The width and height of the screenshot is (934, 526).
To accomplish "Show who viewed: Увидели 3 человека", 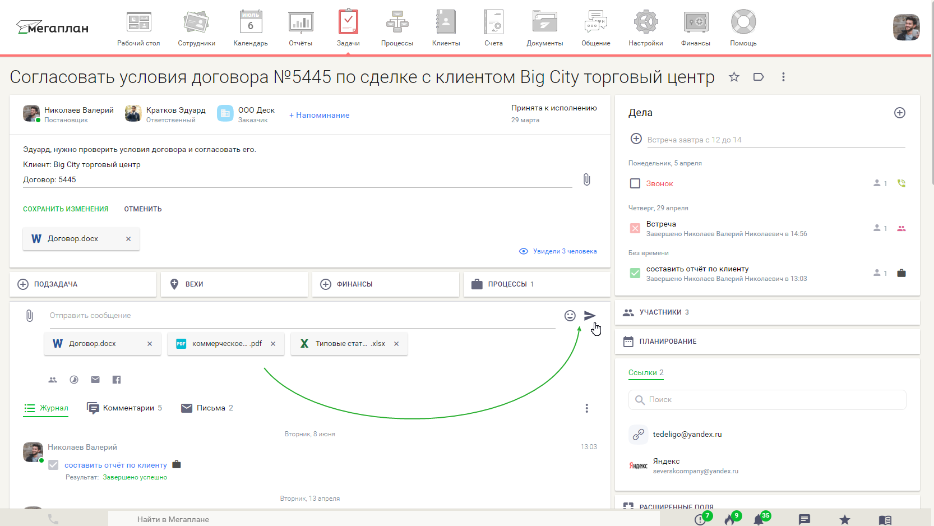I will tap(558, 251).
